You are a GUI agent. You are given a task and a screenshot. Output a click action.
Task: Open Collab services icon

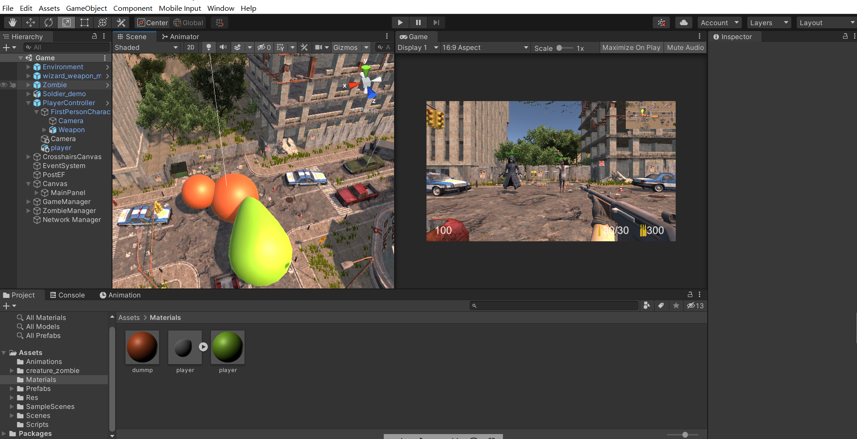(661, 22)
